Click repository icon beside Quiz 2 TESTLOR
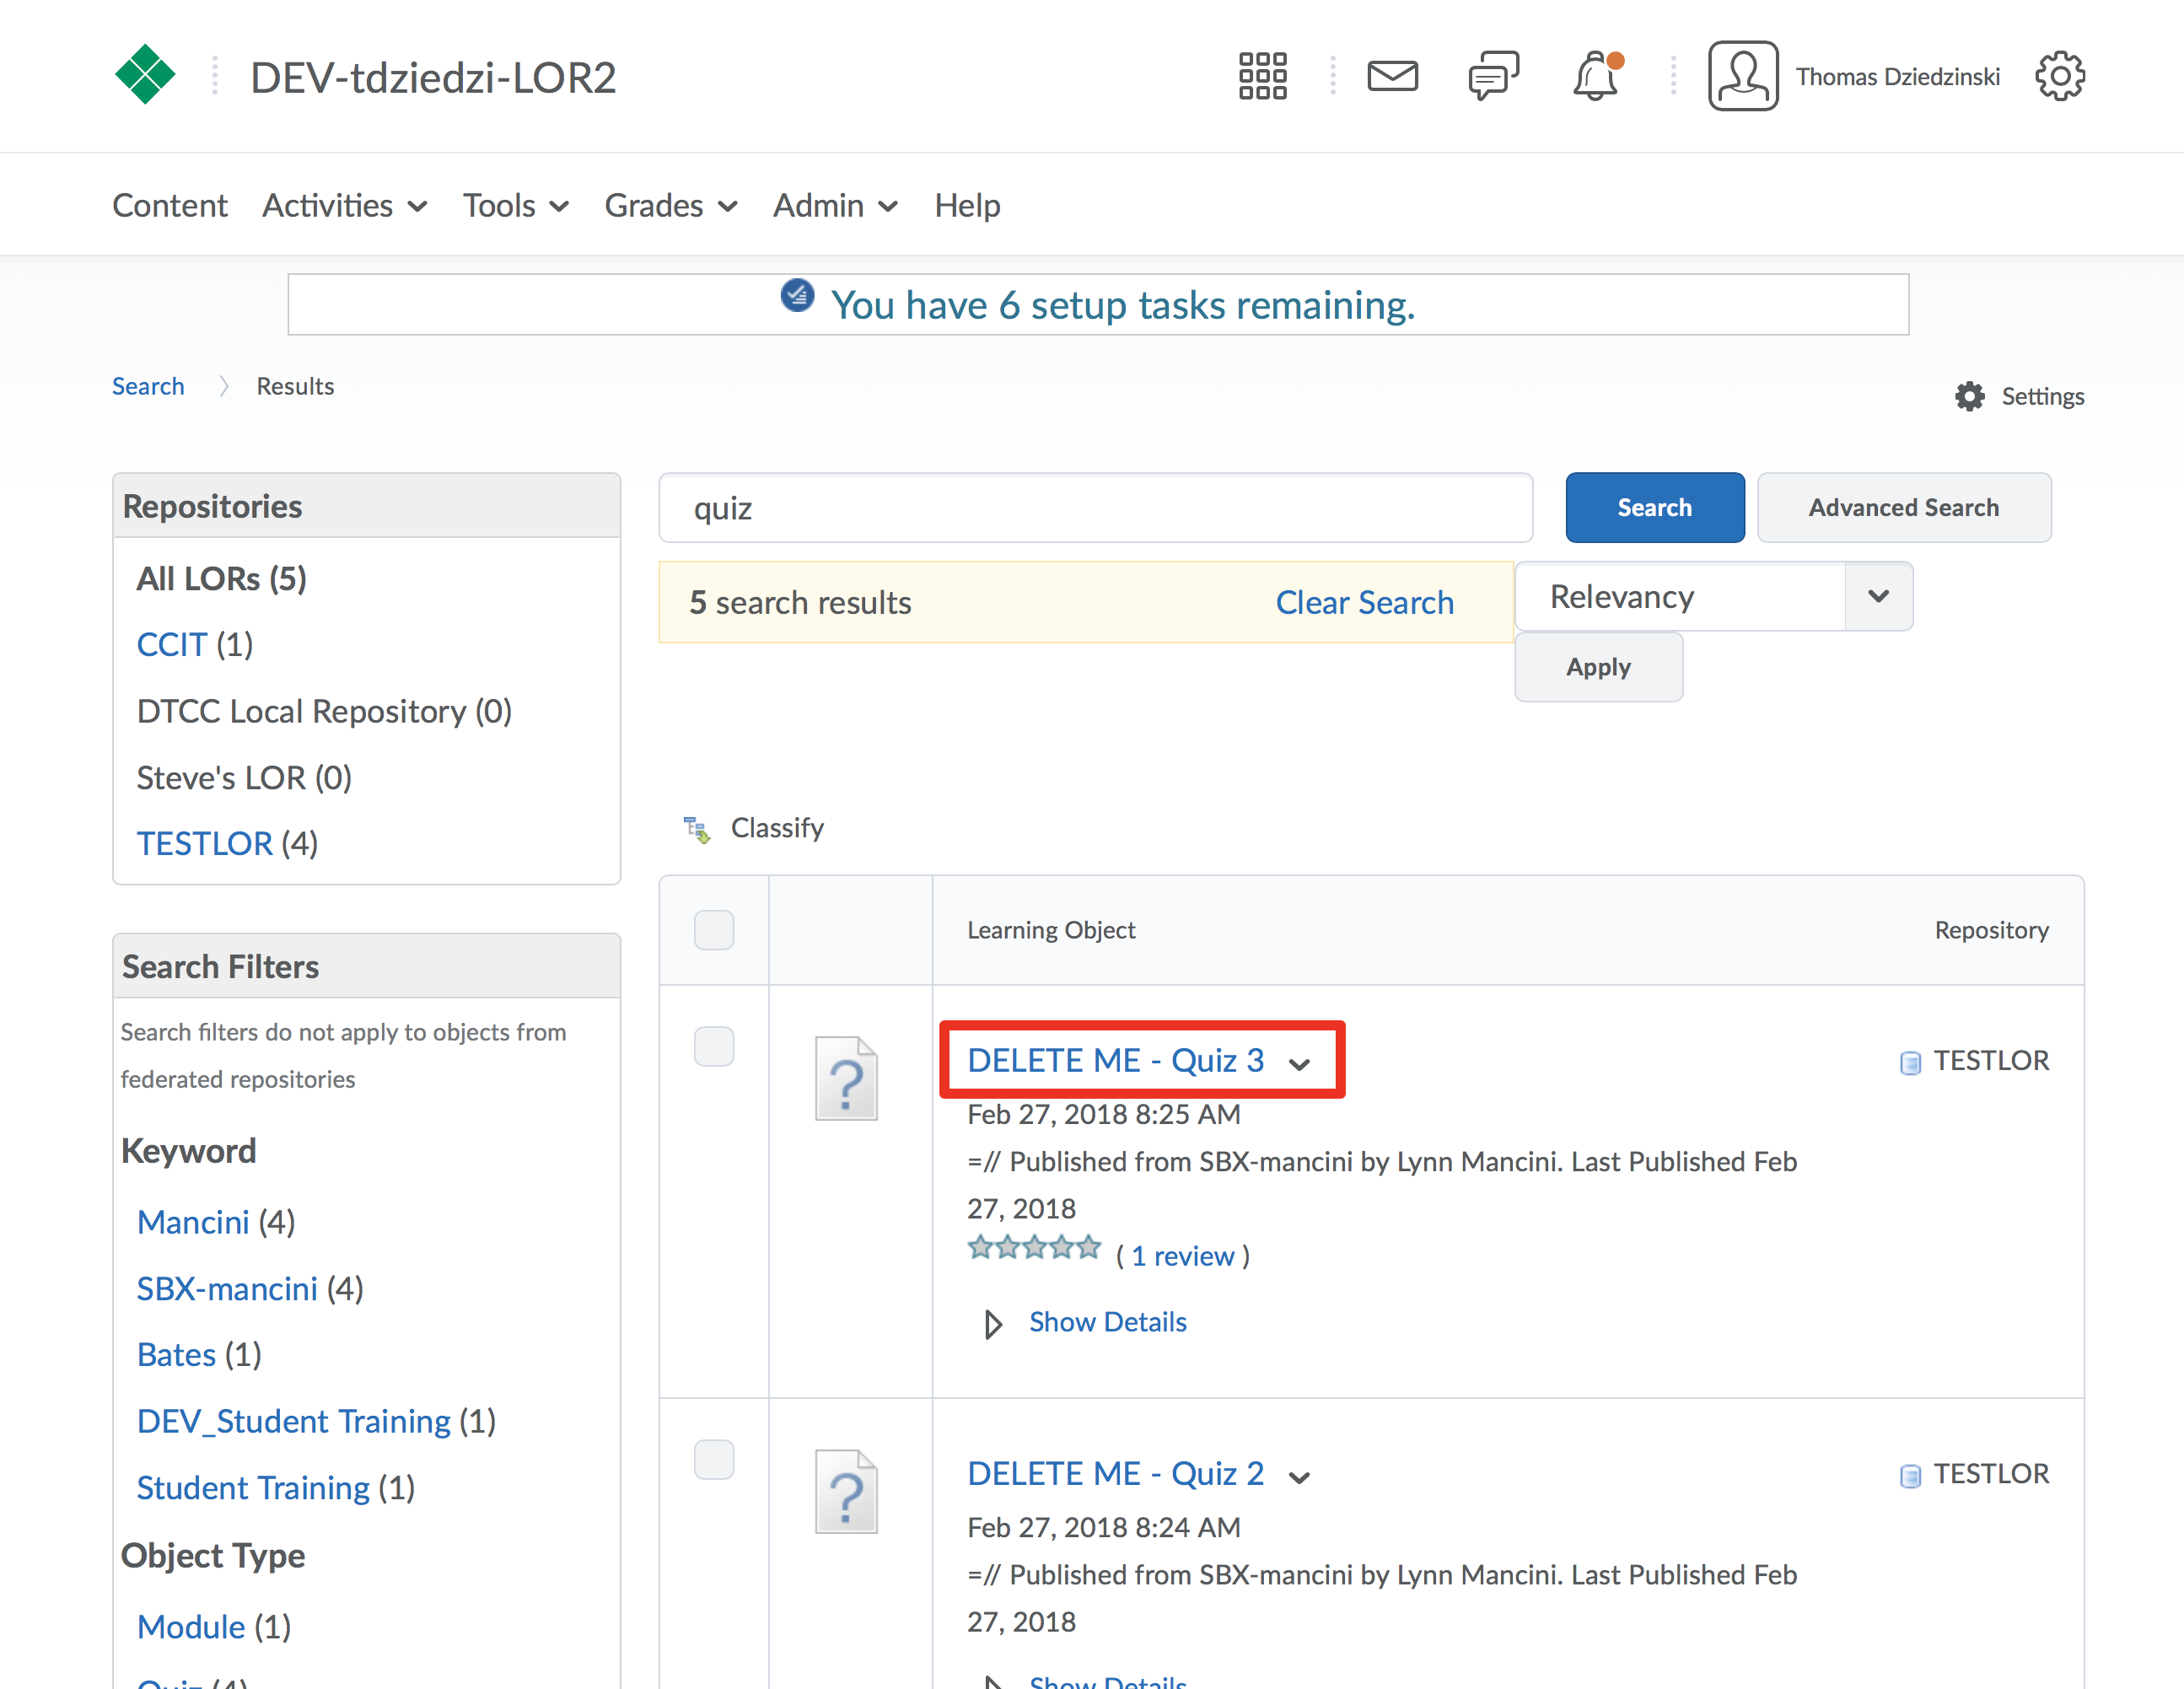Viewport: 2184px width, 1689px height. (x=1910, y=1475)
